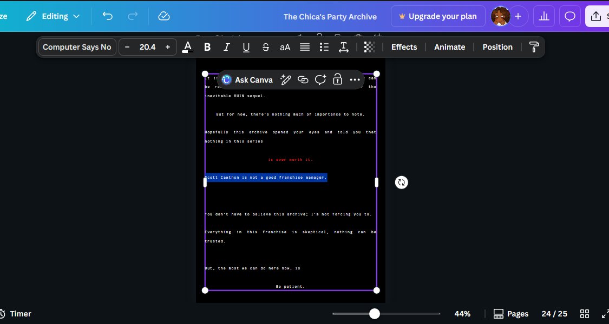Viewport: 609px width, 324px height.
Task: Undo the last action
Action: click(x=108, y=16)
